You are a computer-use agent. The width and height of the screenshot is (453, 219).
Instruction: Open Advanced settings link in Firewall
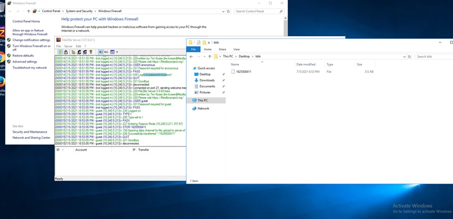[x=25, y=62]
